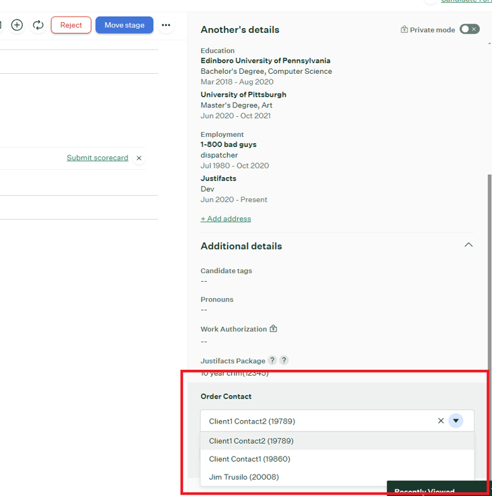Image resolution: width=492 pixels, height=496 pixels.
Task: Clear the Order Contact selection with X
Action: (441, 421)
